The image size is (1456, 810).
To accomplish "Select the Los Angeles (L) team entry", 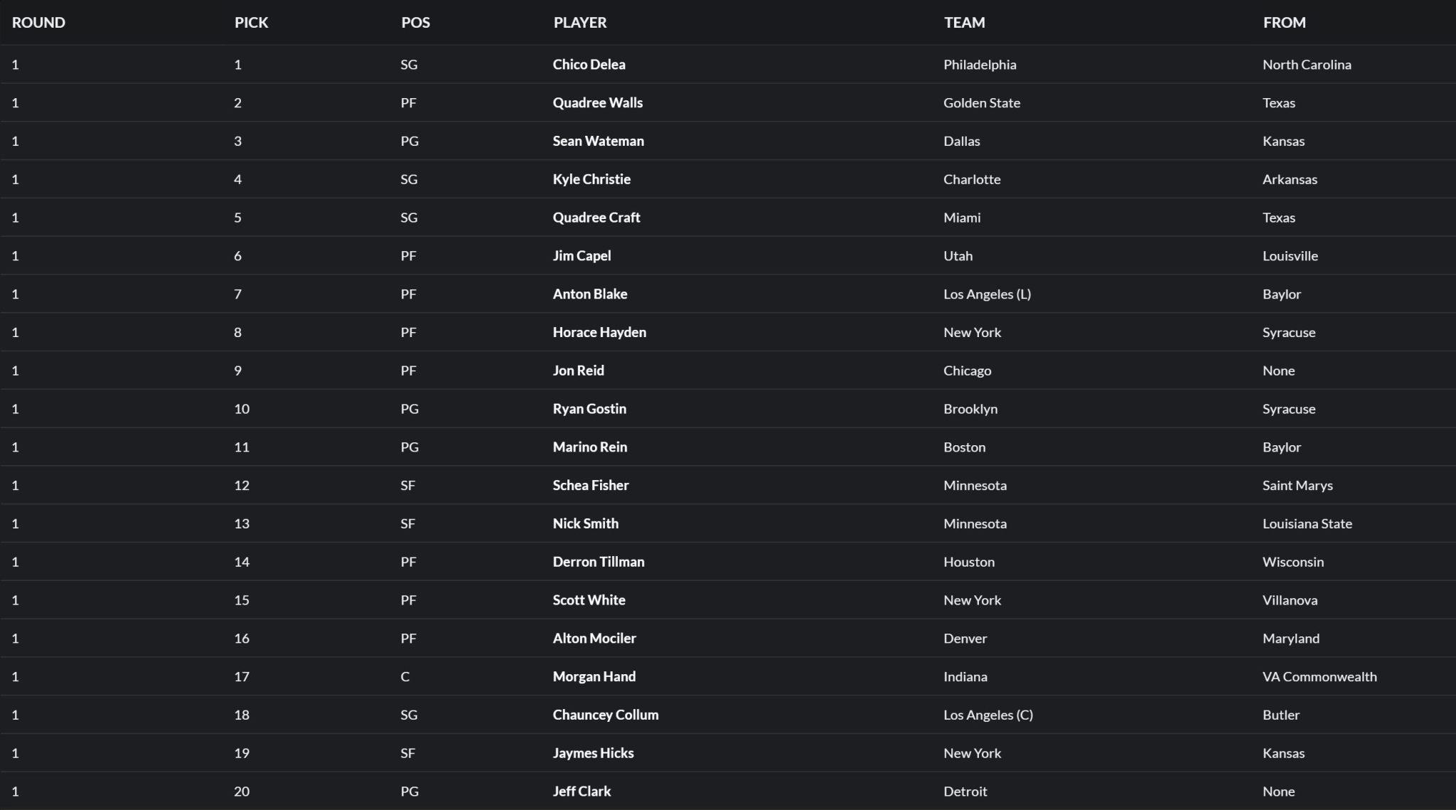I will point(987,294).
